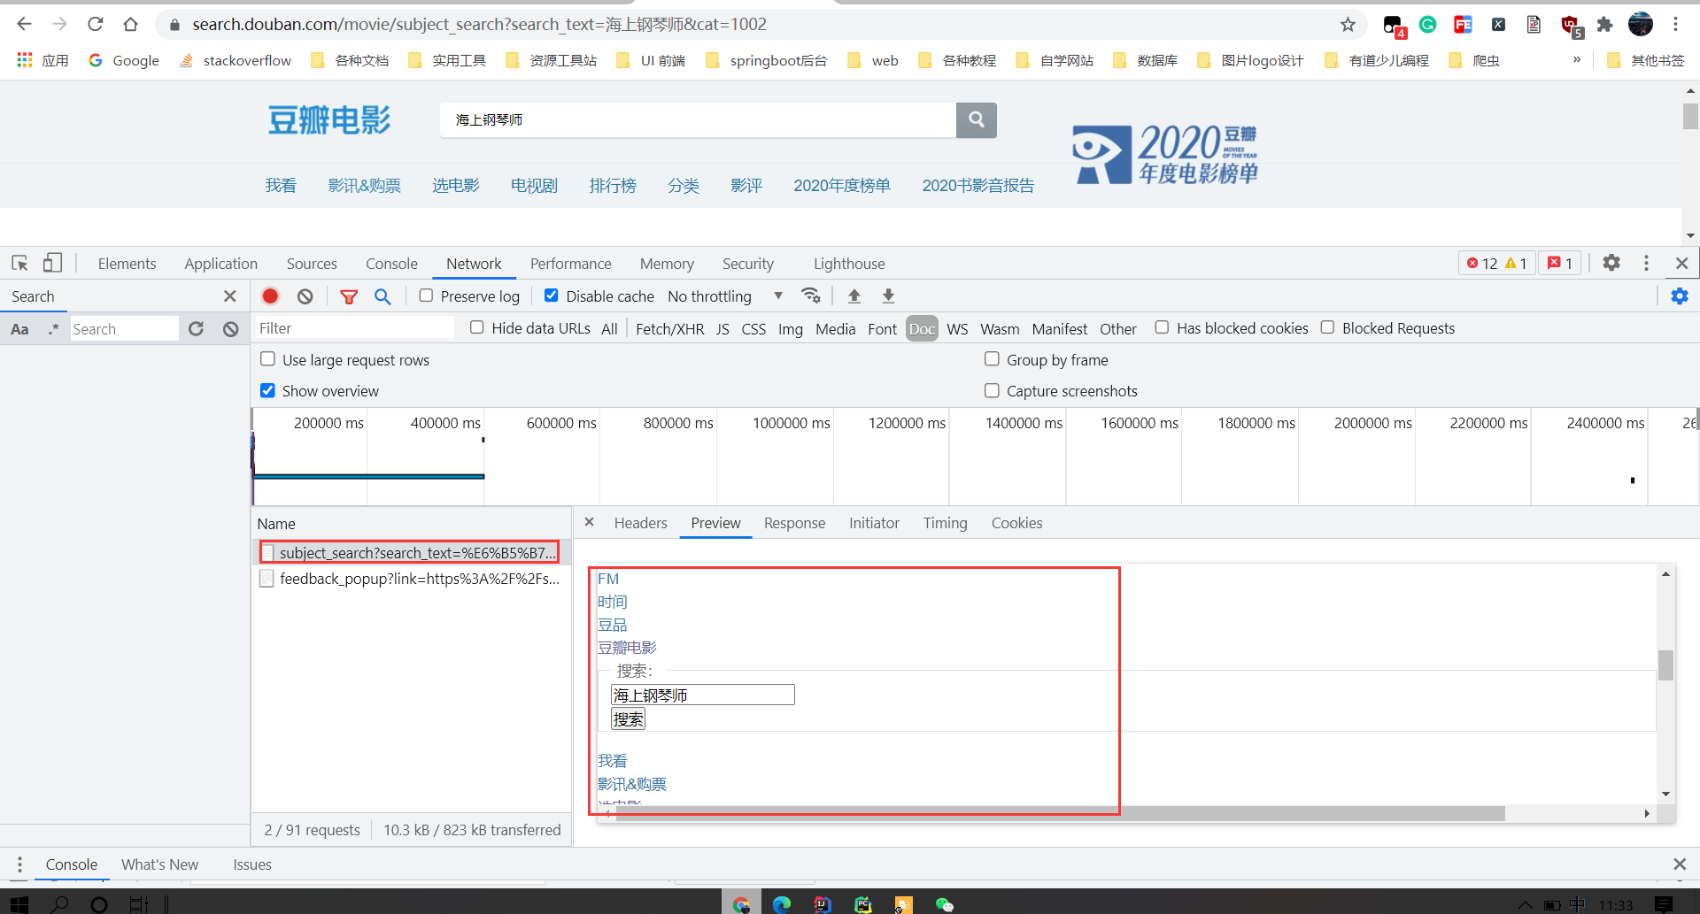Open the 数据库 bookmark folder
Image resolution: width=1700 pixels, height=914 pixels.
[x=1146, y=60]
